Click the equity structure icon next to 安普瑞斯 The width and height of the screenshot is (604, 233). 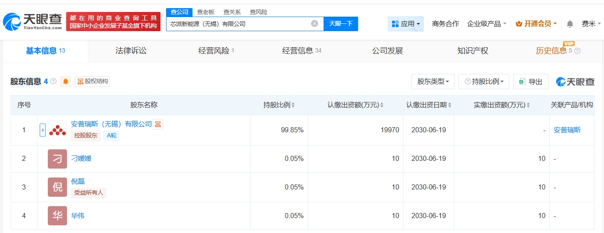click(158, 124)
